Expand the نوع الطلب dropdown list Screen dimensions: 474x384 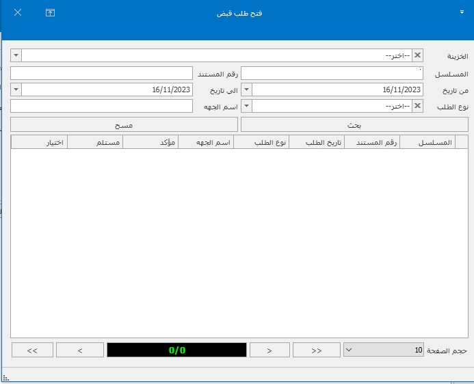pos(247,106)
